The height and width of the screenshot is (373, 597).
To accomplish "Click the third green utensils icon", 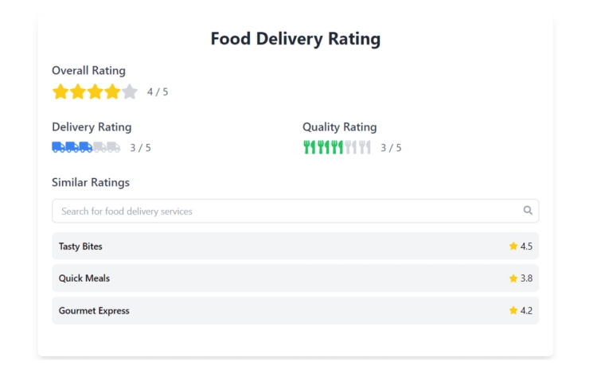I will click(x=337, y=147).
